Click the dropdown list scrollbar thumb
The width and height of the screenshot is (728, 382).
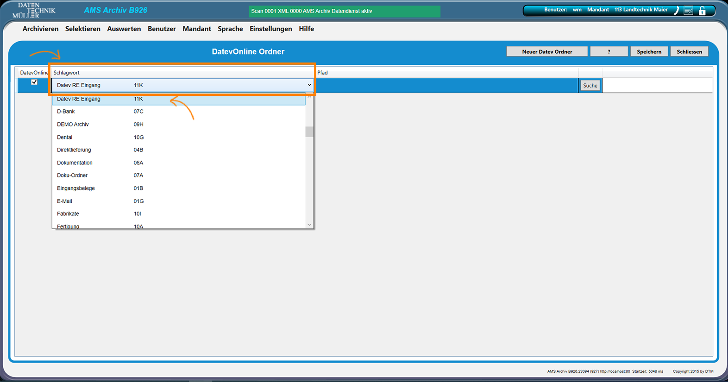click(309, 132)
